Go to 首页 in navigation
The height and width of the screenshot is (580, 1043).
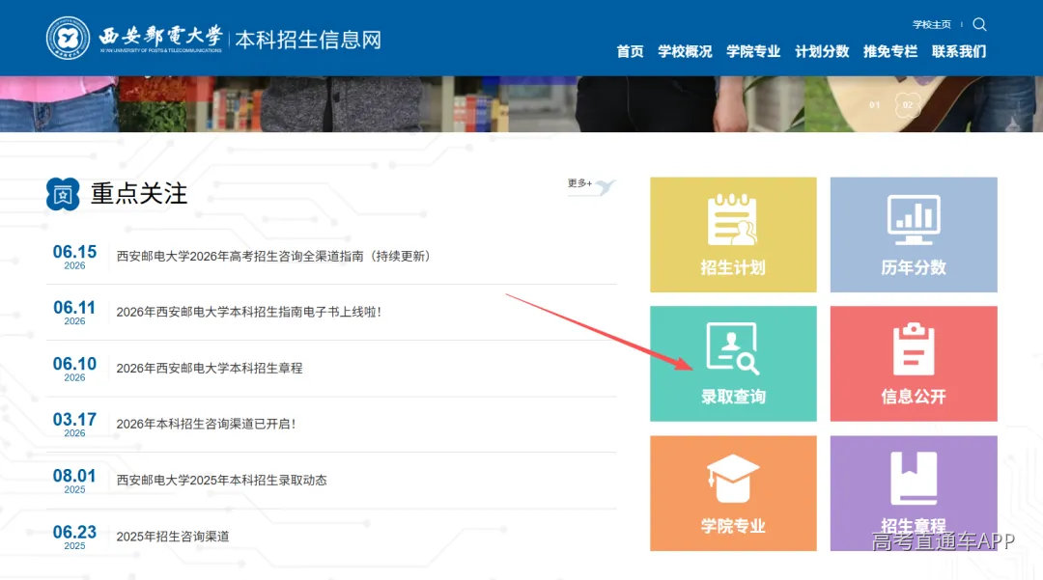pos(630,51)
